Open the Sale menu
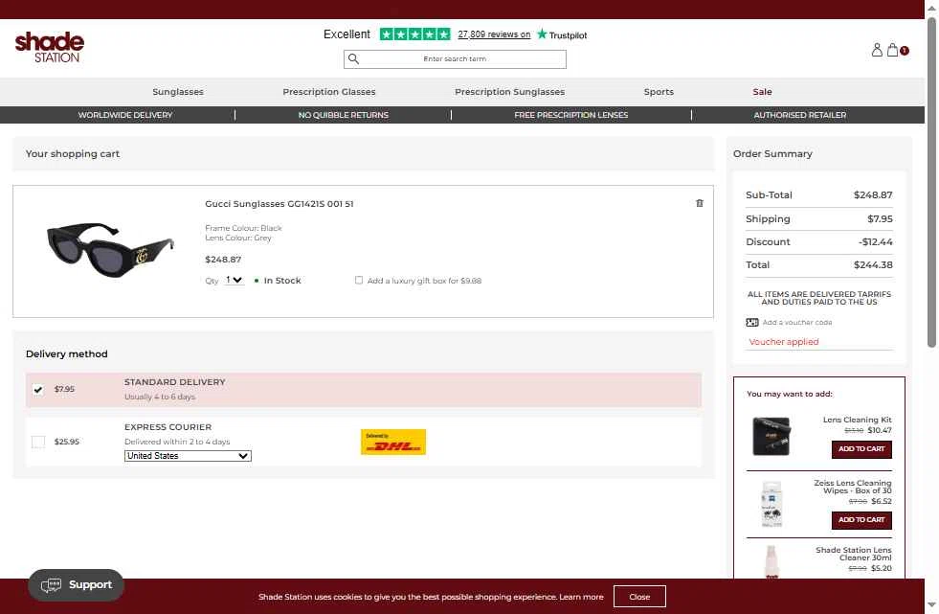Screen dimensions: 939x614 click(762, 92)
